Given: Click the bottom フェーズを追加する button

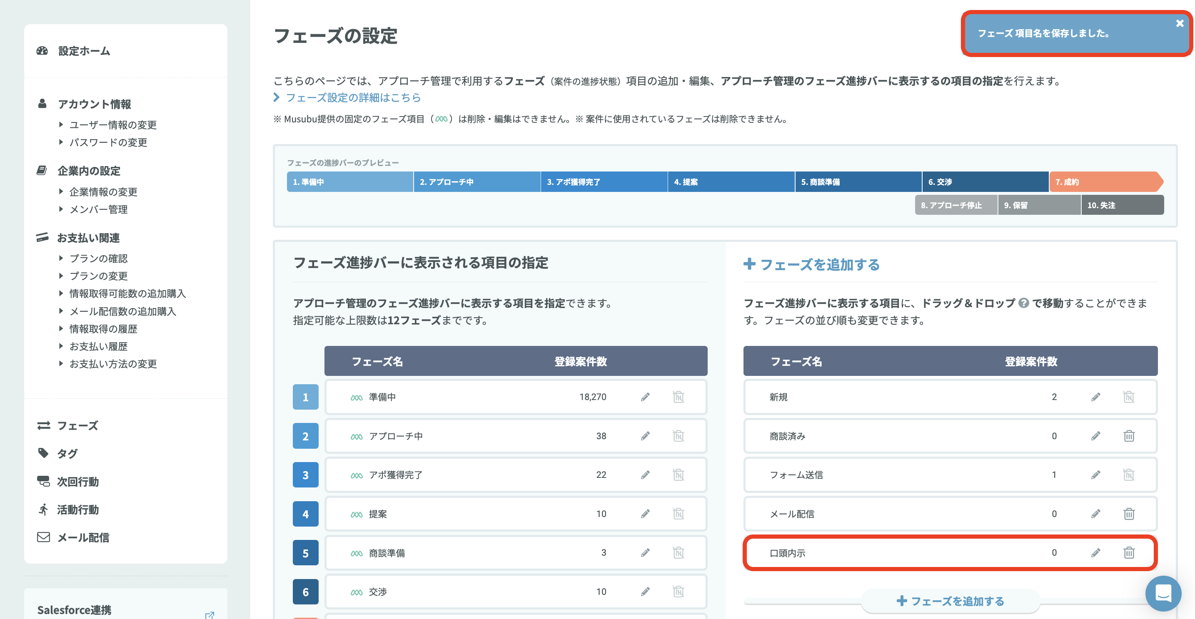Looking at the screenshot, I should 950,601.
